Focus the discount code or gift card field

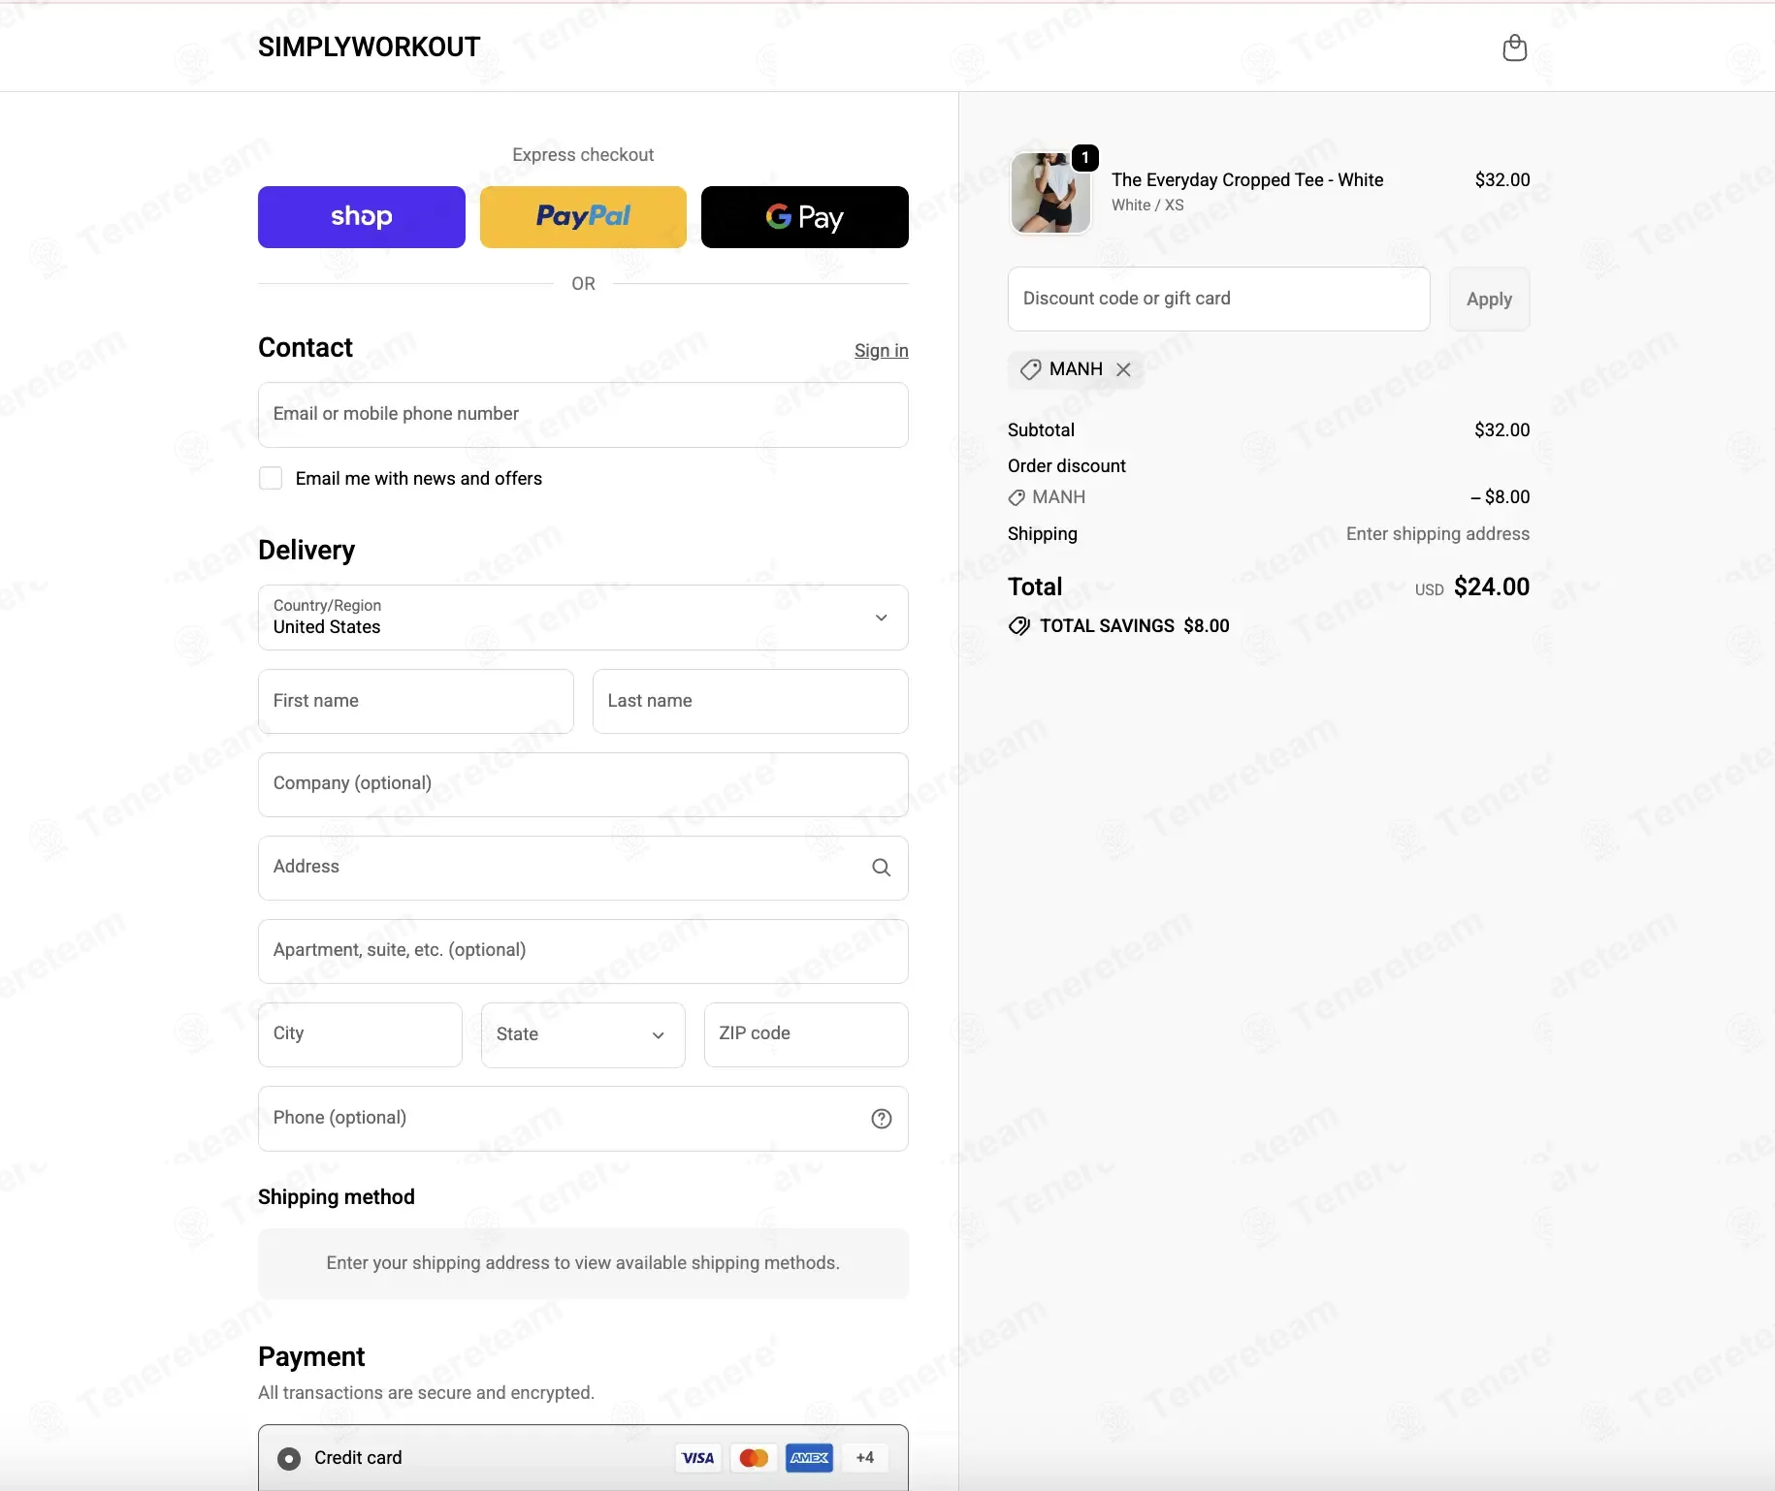click(x=1218, y=299)
